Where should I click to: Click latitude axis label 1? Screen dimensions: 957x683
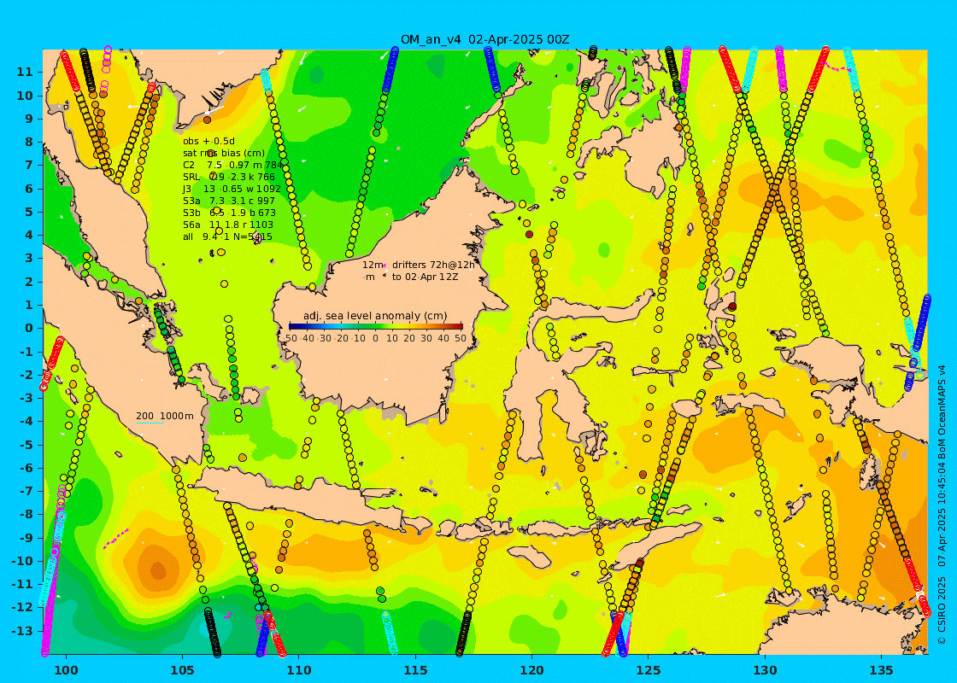point(29,305)
